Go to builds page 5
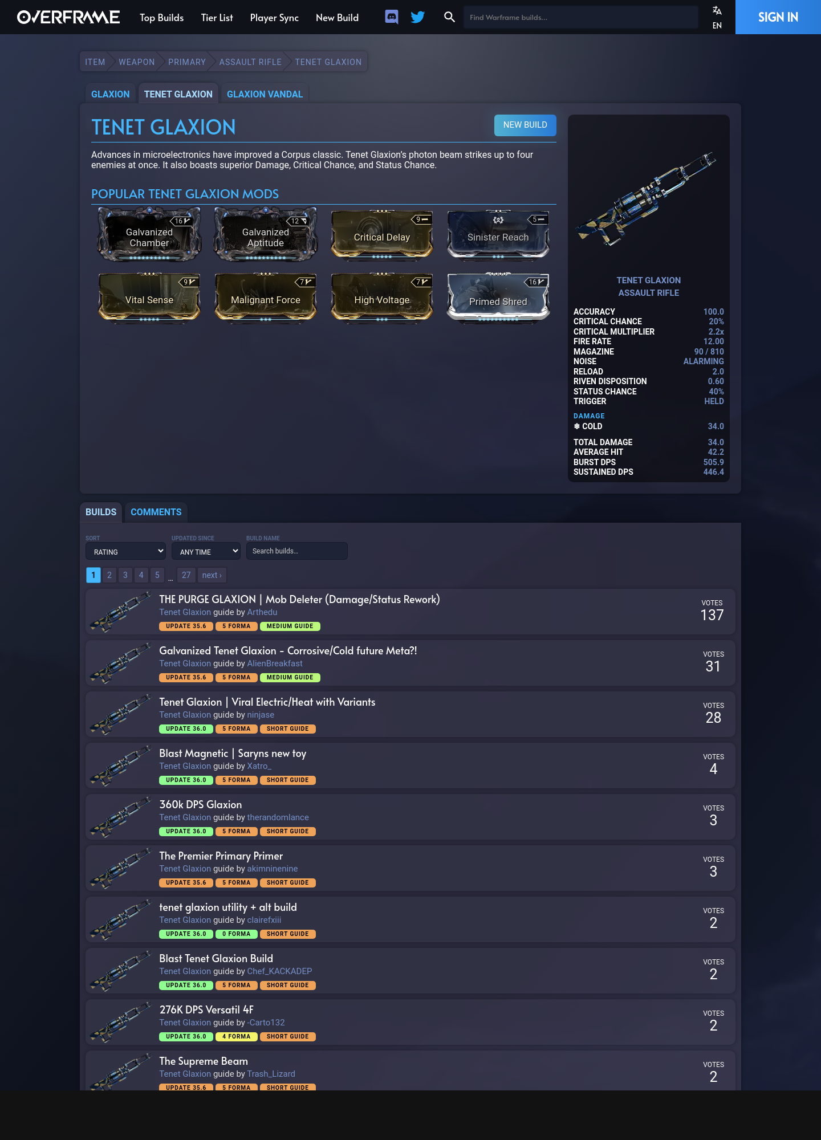 tap(157, 575)
